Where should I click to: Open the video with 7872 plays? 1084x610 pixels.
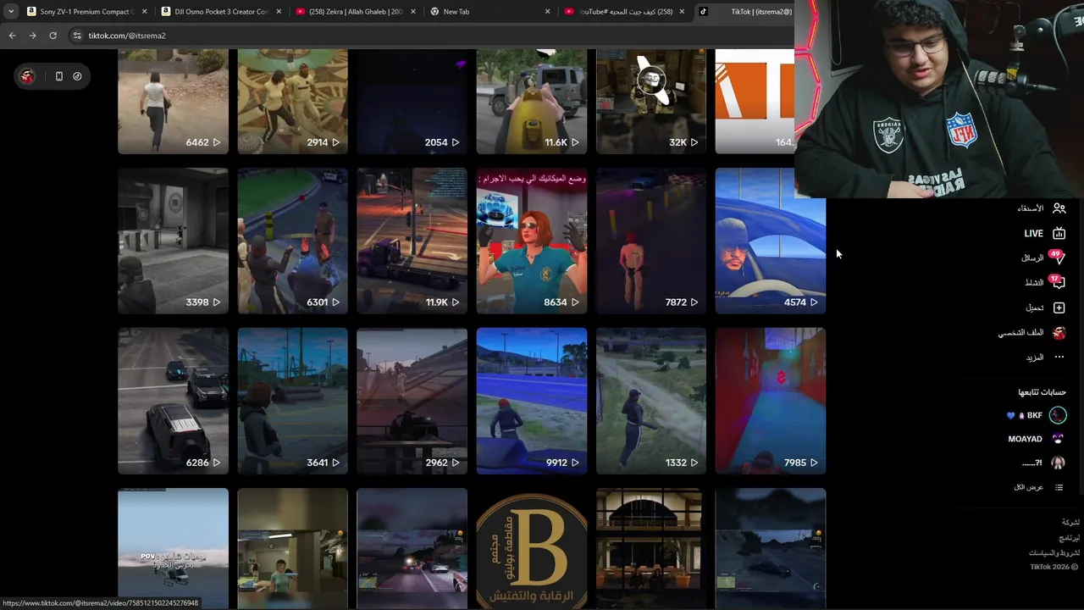coord(650,241)
